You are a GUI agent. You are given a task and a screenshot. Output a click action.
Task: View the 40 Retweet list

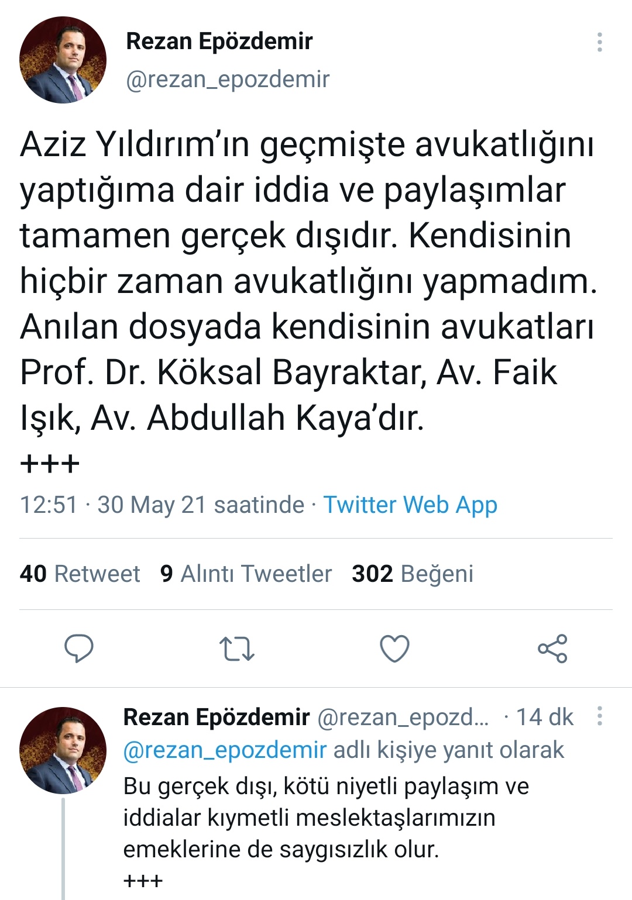[80, 574]
